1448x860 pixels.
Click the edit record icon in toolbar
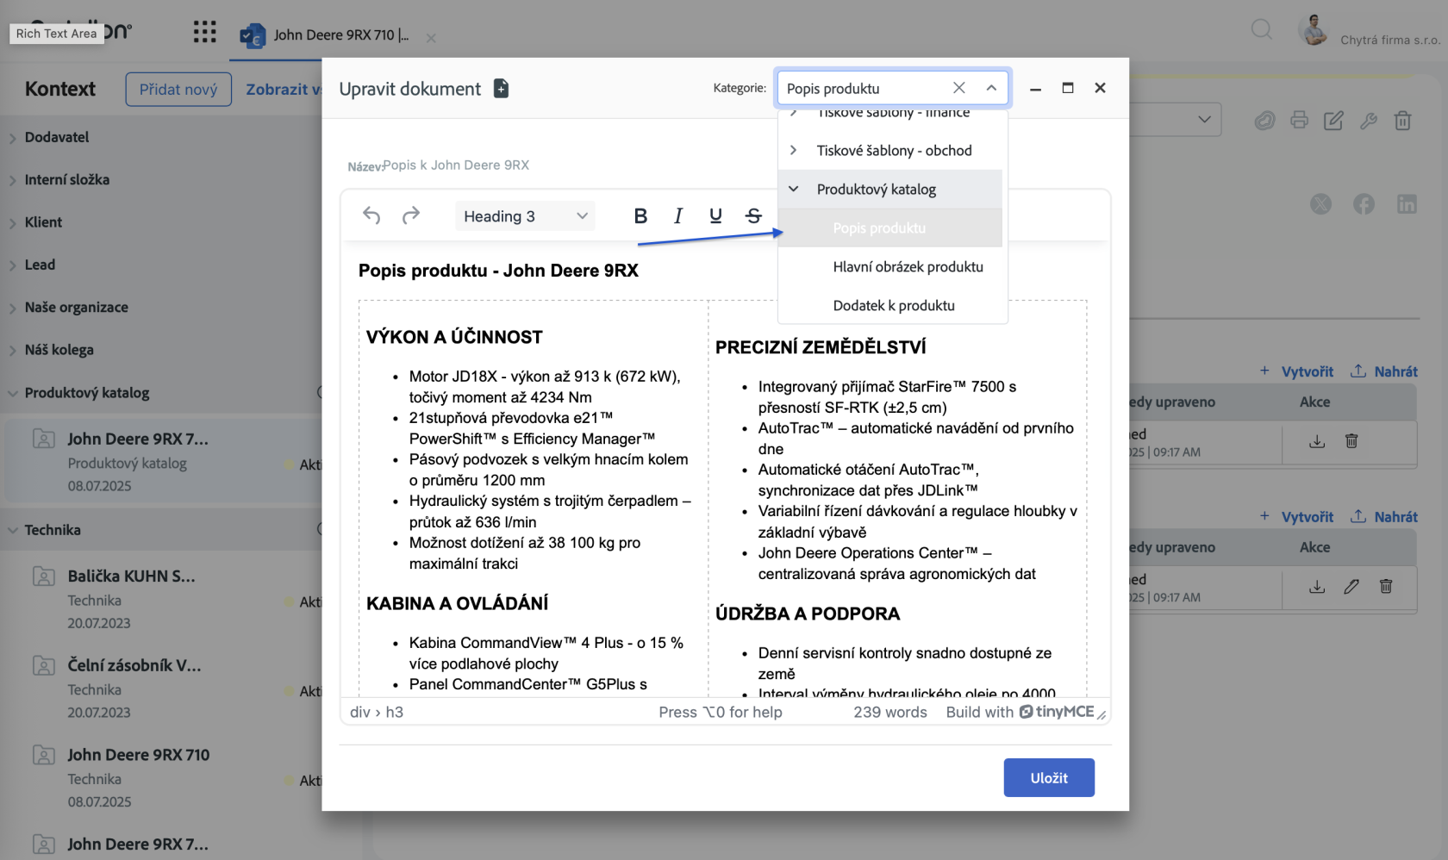click(1333, 121)
